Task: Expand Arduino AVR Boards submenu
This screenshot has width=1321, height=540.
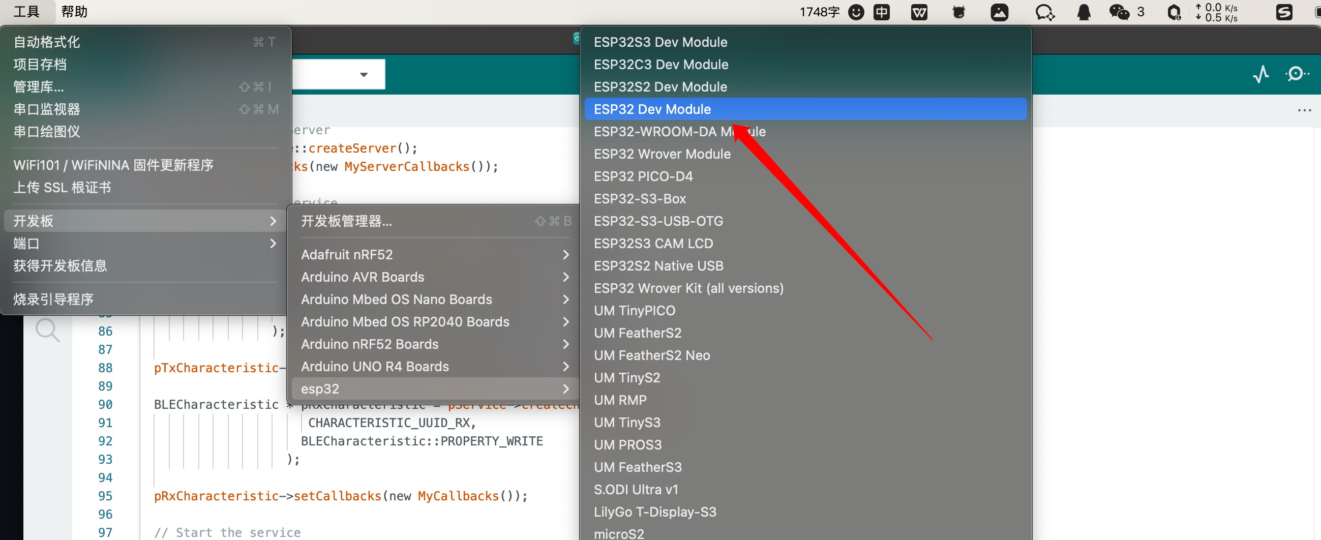Action: [x=435, y=277]
